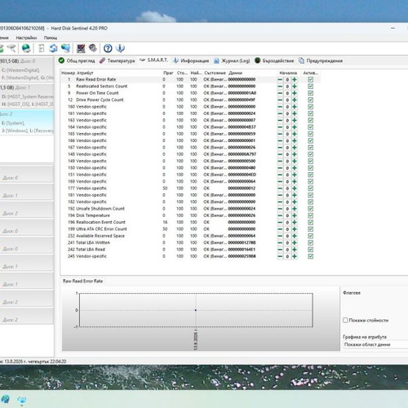Image resolution: width=408 pixels, height=408 pixels.
Task: Click the gray disk icon in toolbar
Action: click(x=93, y=48)
